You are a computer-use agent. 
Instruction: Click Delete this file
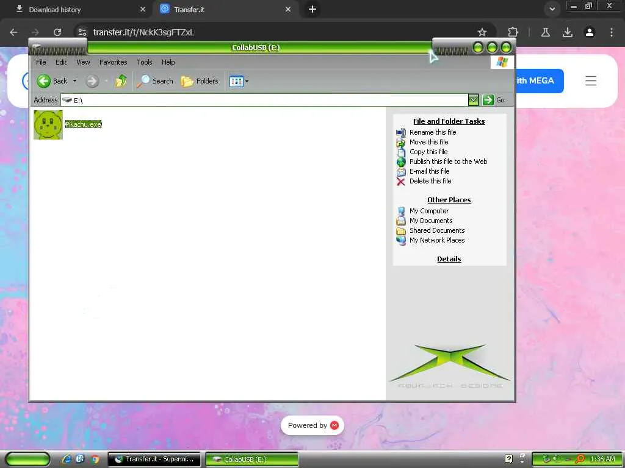(x=430, y=181)
